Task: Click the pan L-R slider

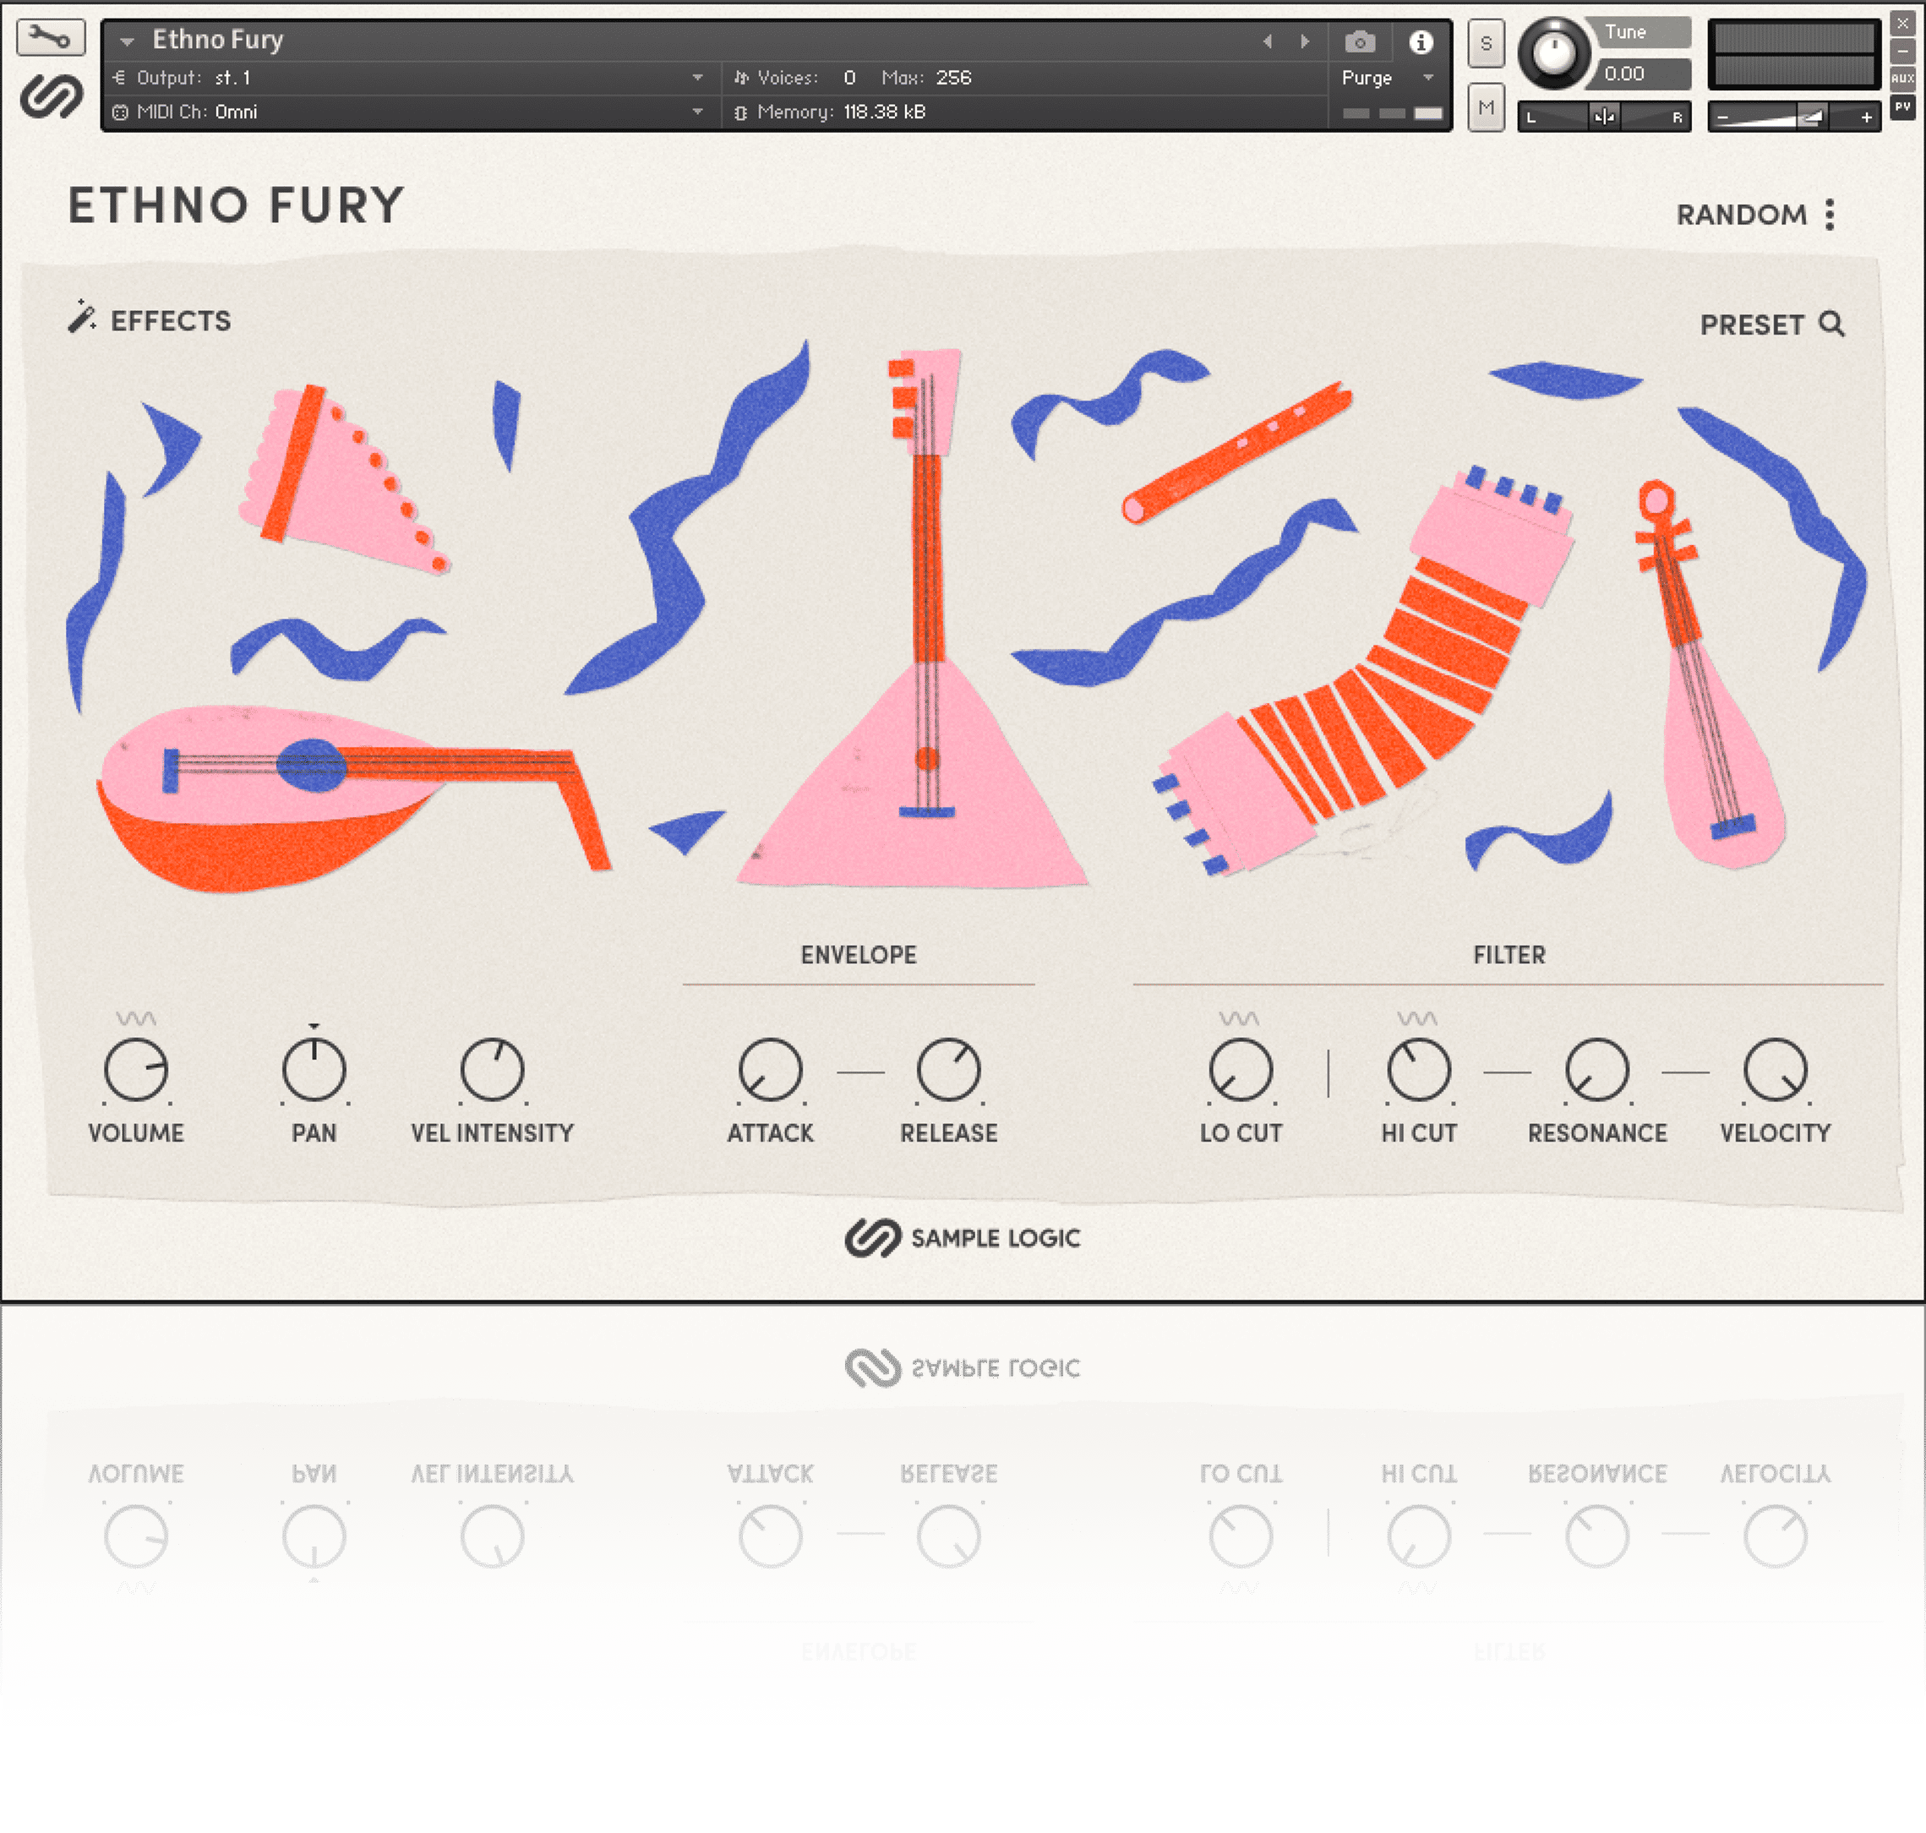Action: [x=1602, y=117]
